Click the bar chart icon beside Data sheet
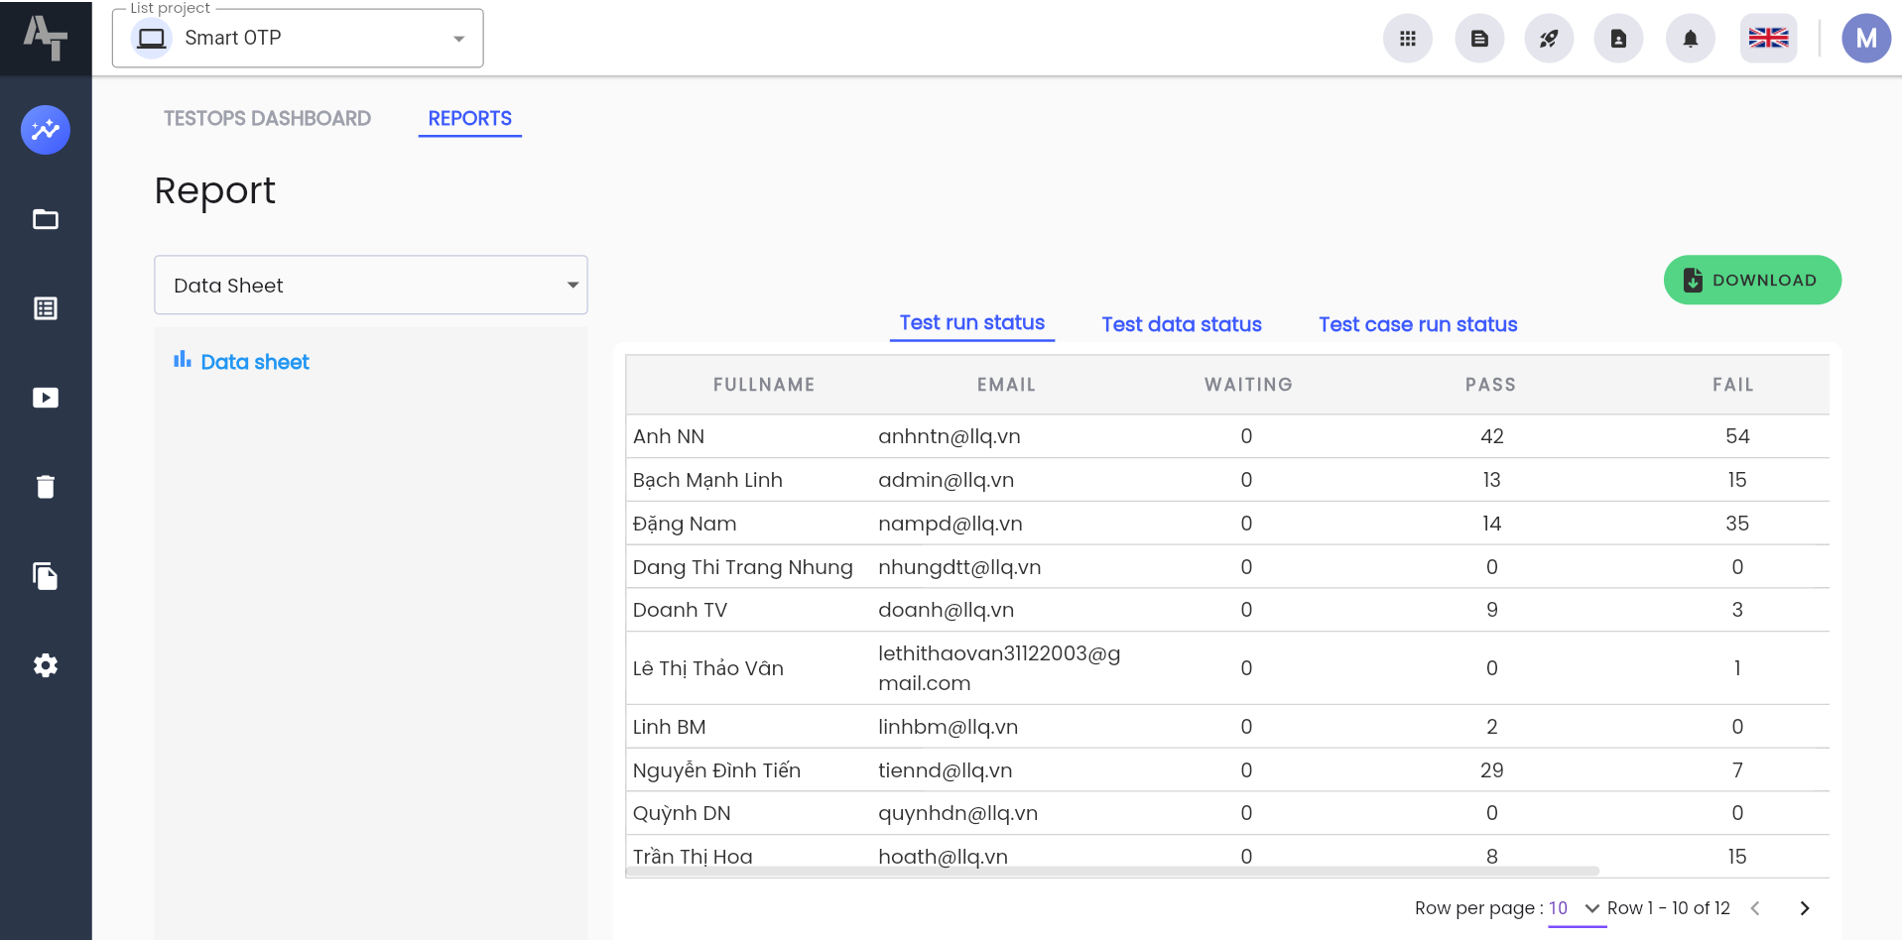 183,360
